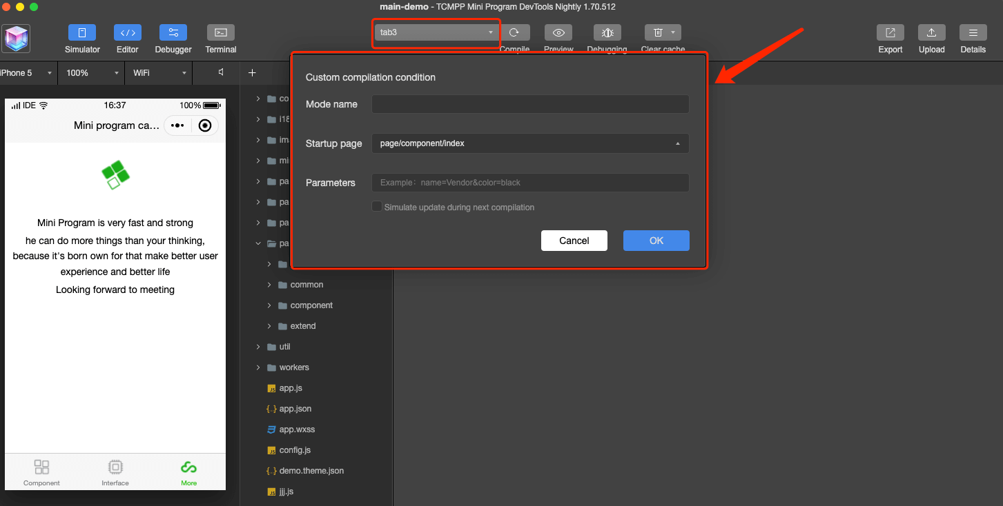This screenshot has height=506, width=1003.
Task: Switch to the Interface tab in simulator
Action: coord(115,473)
